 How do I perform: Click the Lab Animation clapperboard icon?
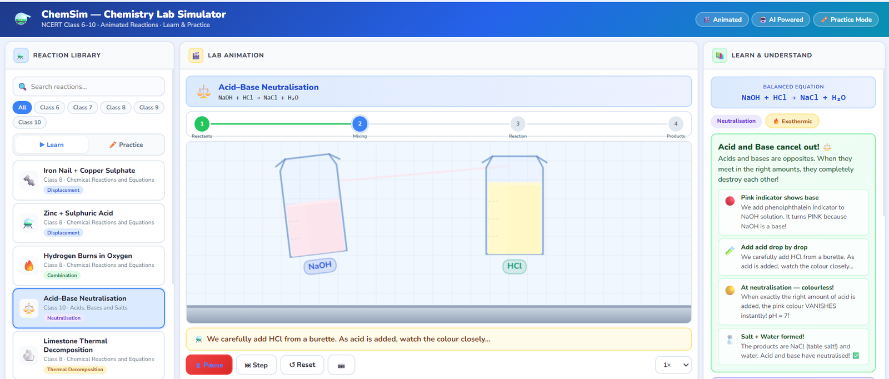tap(196, 56)
